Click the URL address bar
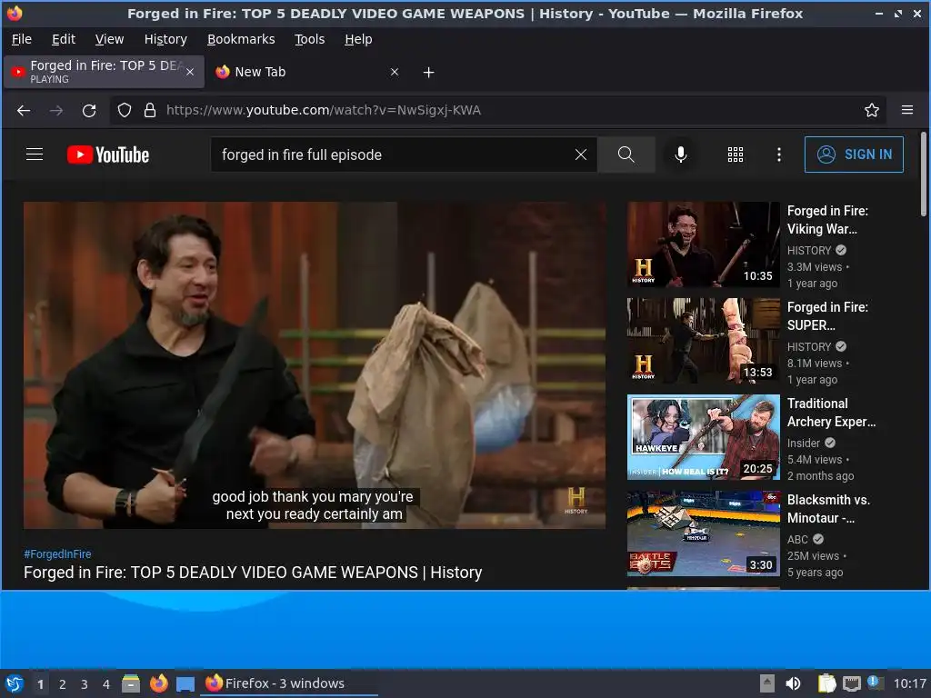This screenshot has width=931, height=698. click(497, 110)
